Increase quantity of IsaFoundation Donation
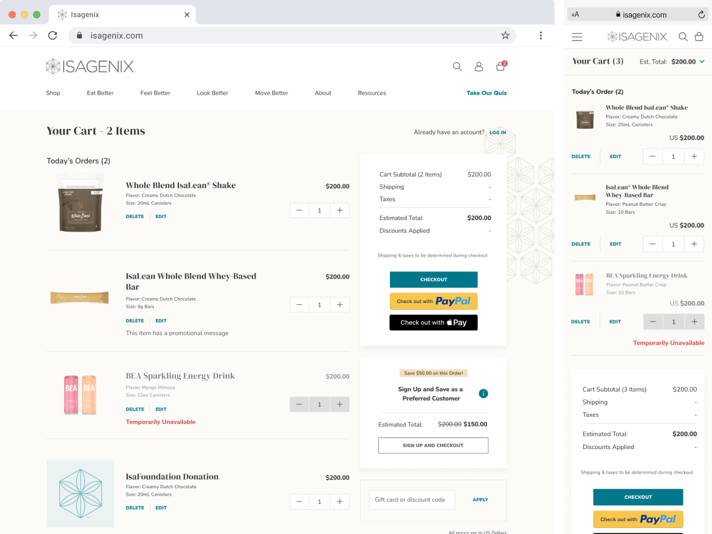The image size is (712, 534). [x=340, y=501]
